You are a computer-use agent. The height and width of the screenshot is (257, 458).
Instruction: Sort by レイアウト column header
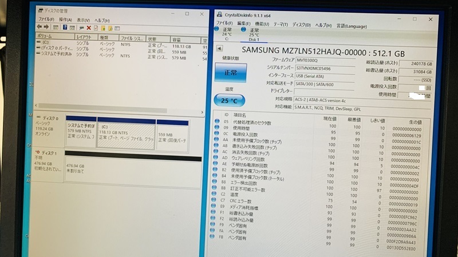pyautogui.click(x=86, y=37)
